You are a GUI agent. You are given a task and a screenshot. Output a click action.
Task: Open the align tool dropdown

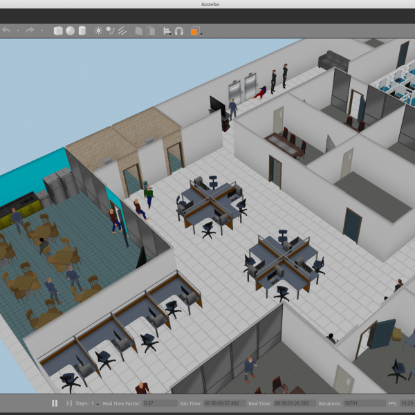(x=167, y=30)
